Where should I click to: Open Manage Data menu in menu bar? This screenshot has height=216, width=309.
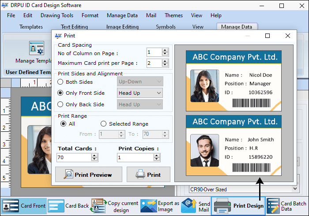coord(122,15)
